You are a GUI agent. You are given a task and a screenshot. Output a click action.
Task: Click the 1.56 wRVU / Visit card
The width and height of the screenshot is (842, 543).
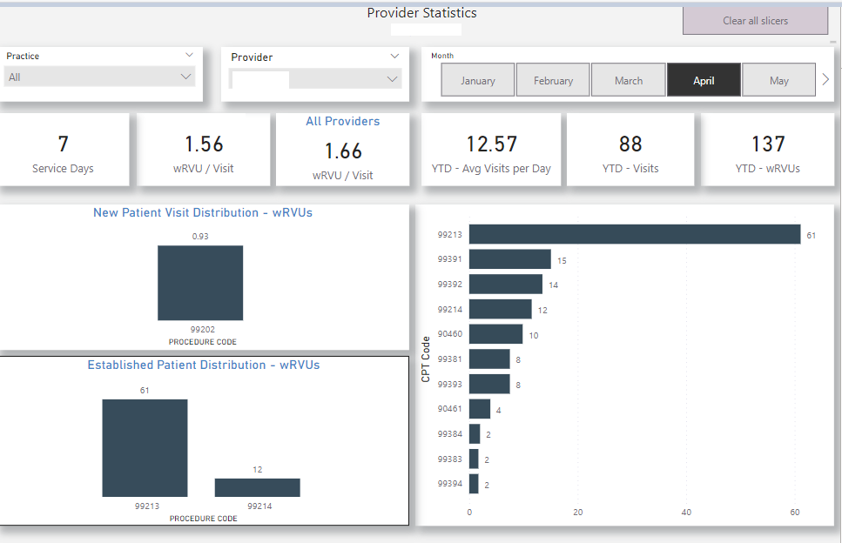pyautogui.click(x=204, y=150)
